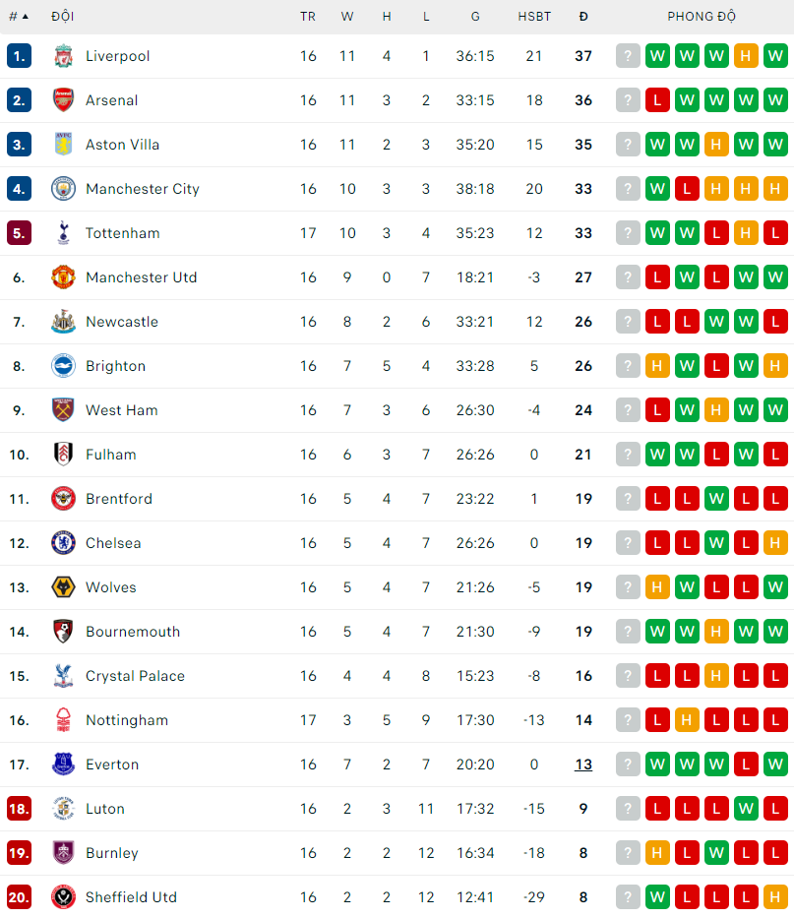Click the Manchester City crest icon
The image size is (794, 918).
(62, 189)
